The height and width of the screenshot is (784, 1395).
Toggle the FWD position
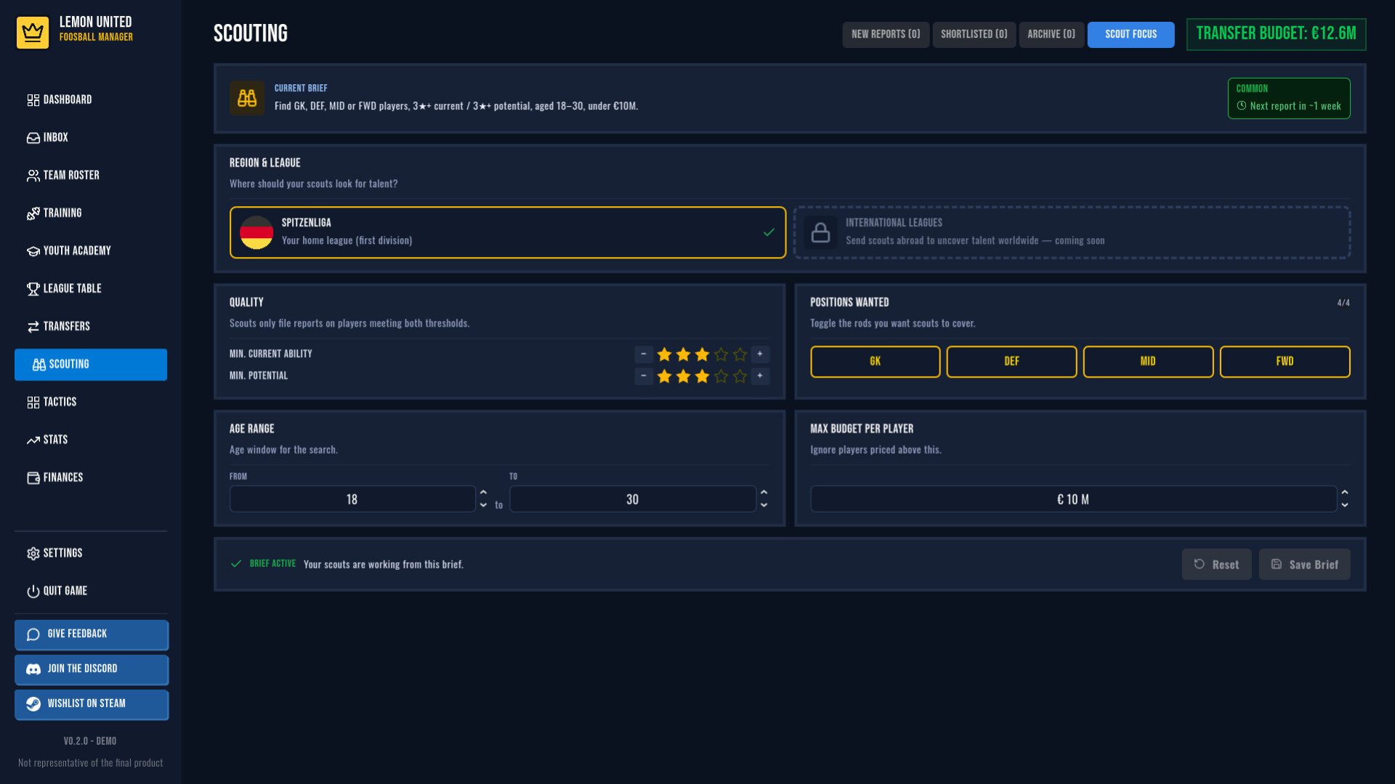click(x=1285, y=362)
